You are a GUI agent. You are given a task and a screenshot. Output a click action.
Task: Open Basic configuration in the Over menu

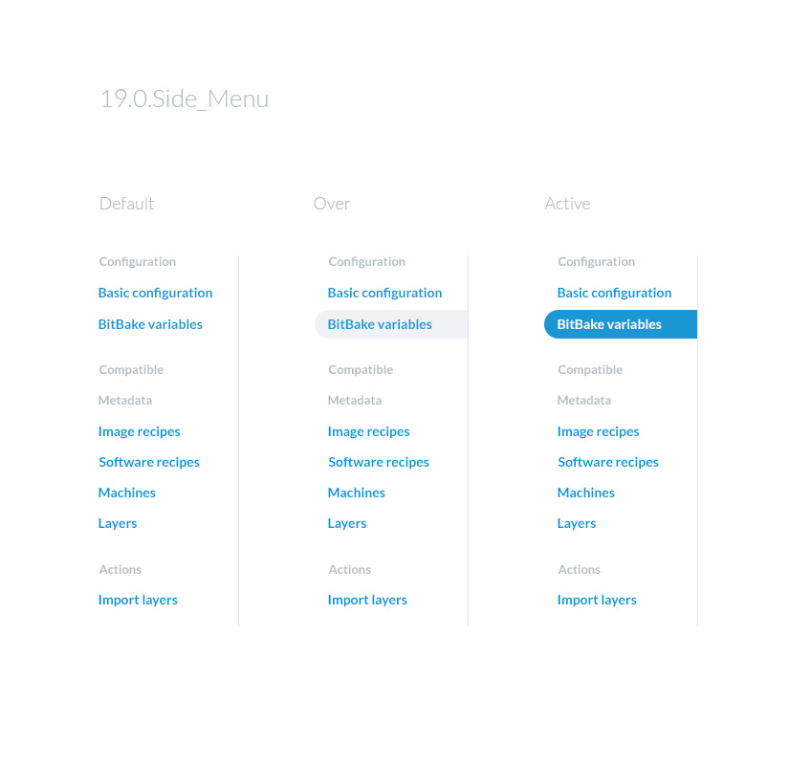click(384, 293)
